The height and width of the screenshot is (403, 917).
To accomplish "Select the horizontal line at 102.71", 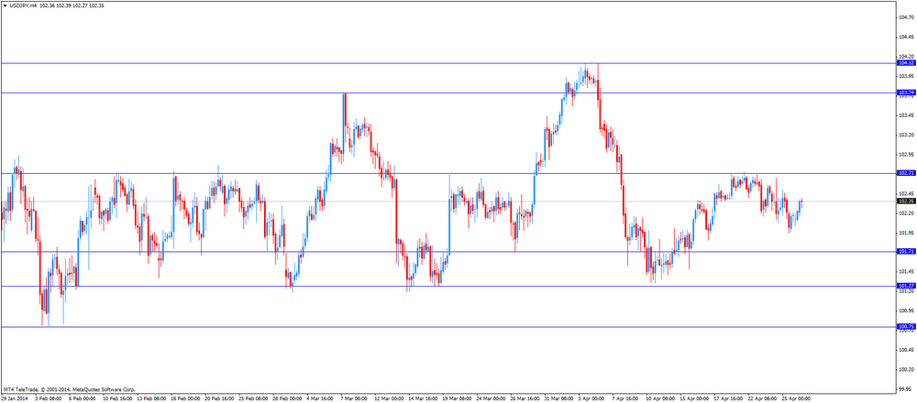I will tap(448, 173).
